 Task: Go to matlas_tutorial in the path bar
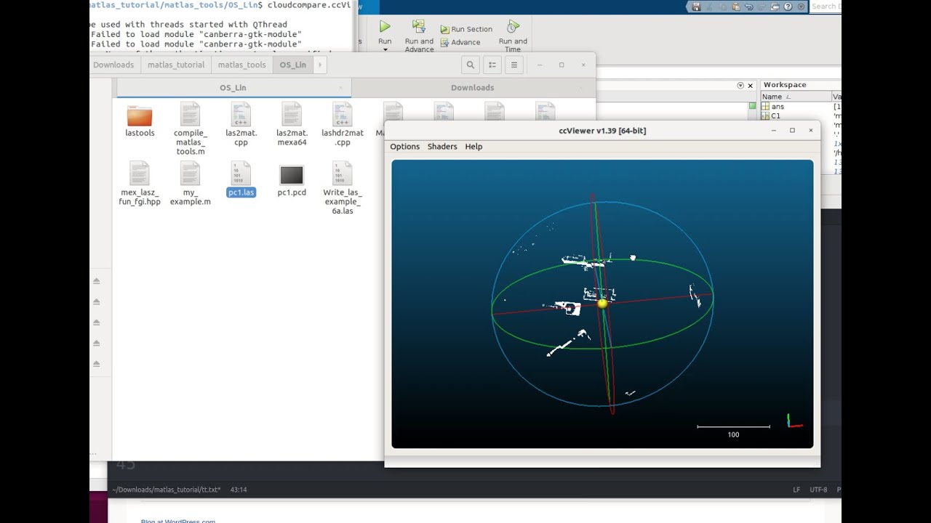click(176, 65)
